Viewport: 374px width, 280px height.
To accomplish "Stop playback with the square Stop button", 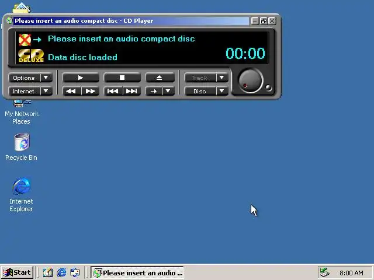I will (122, 78).
